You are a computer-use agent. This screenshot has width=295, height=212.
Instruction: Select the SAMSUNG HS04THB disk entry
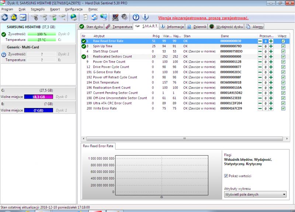pyautogui.click(x=38, y=33)
